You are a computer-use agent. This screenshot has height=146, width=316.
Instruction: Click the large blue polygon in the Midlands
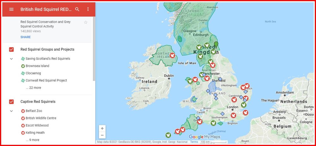[x=213, y=86]
